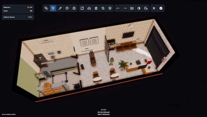Screen dimensions: 207x117
Task: Select the right framed wall picture
Action: [x=94, y=41]
